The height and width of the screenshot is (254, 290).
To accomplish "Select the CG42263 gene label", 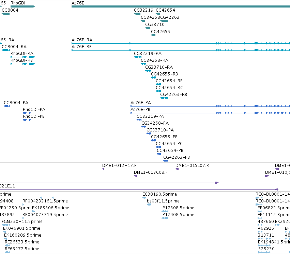I will click(170, 17).
